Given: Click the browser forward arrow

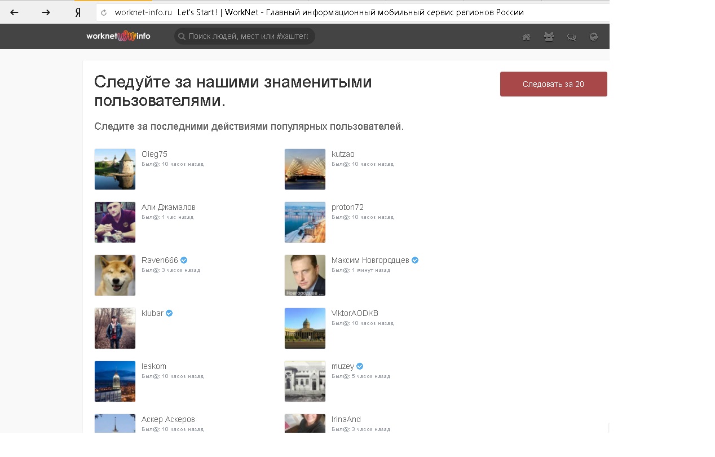Looking at the screenshot, I should (46, 12).
